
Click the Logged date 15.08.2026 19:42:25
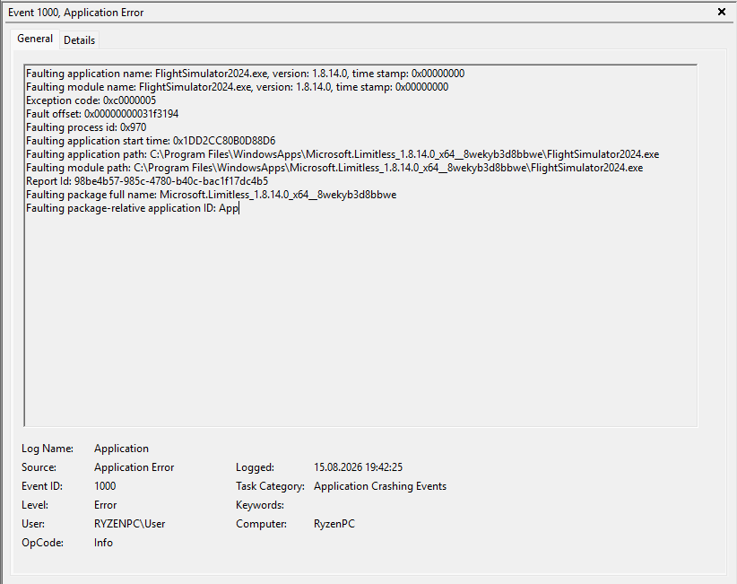[x=358, y=467]
